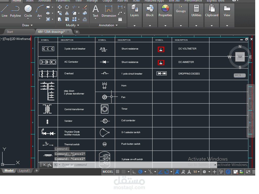Switch to the Layout1 tab

click(x=24, y=171)
